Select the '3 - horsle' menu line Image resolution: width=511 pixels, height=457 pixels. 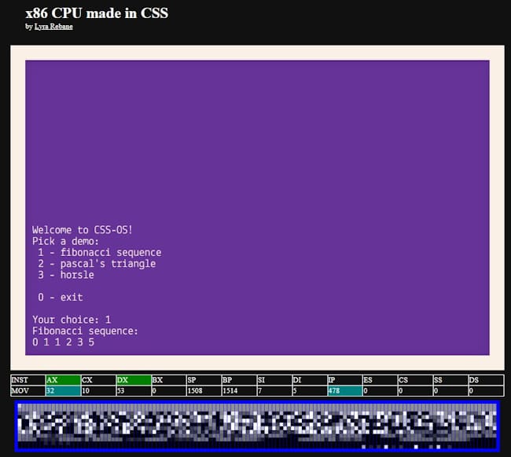(x=66, y=275)
